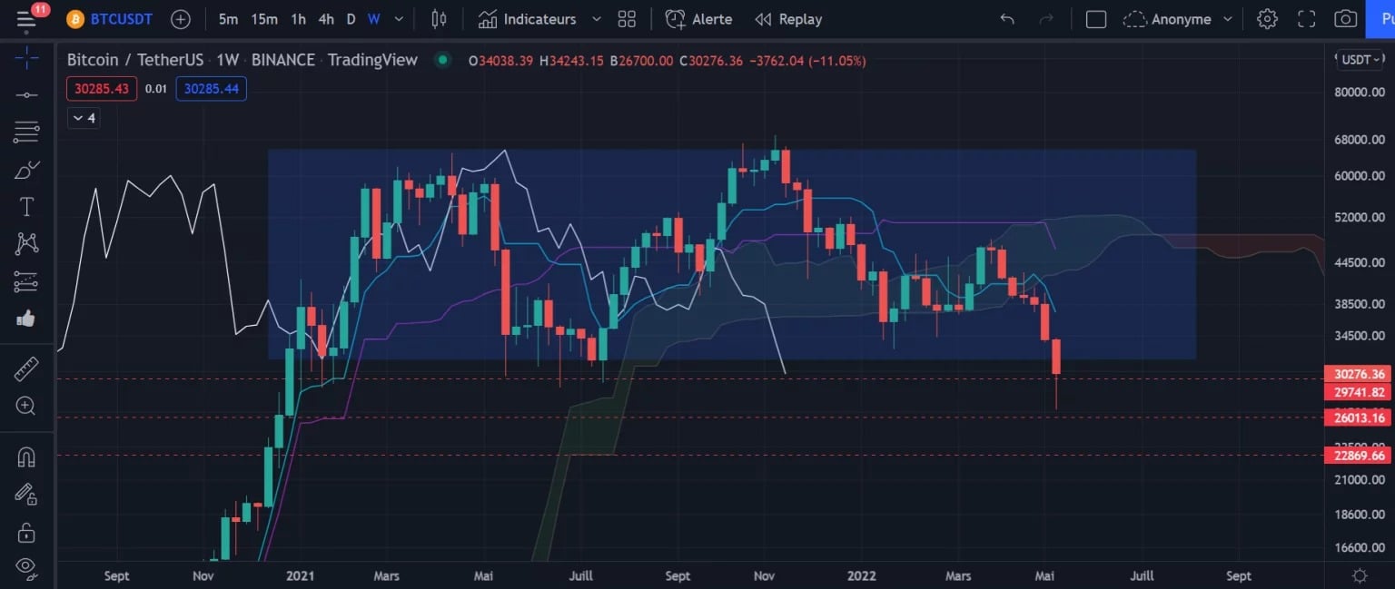The width and height of the screenshot is (1395, 589).
Task: Select the crosshair cursor tool
Action: click(x=26, y=60)
